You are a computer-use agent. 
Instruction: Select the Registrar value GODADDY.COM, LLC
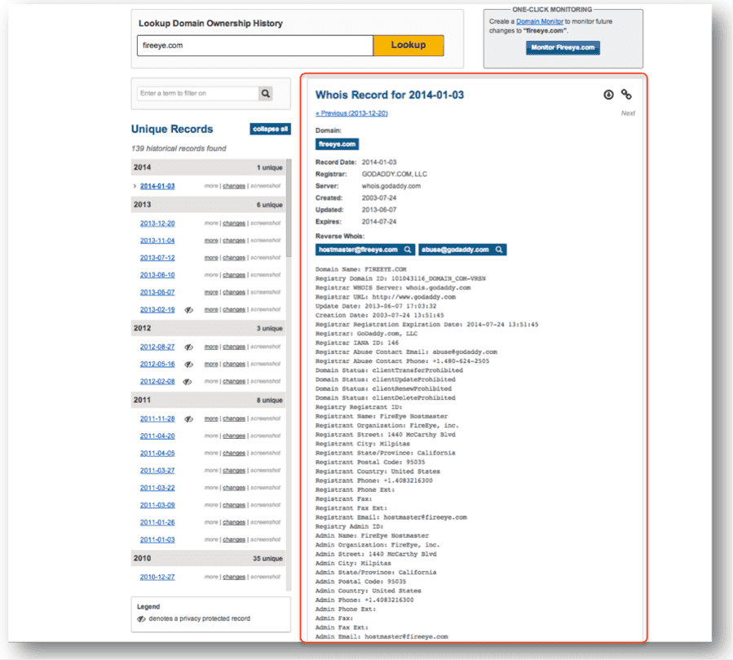pyautogui.click(x=394, y=175)
